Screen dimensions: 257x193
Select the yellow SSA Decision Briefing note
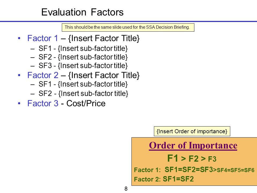click(x=128, y=27)
